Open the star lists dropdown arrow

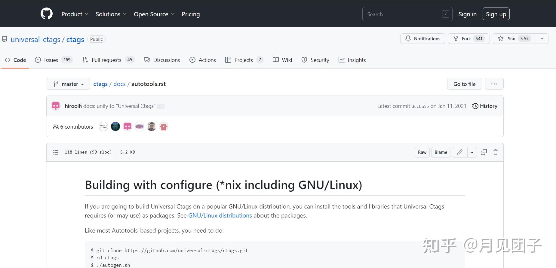pos(542,39)
